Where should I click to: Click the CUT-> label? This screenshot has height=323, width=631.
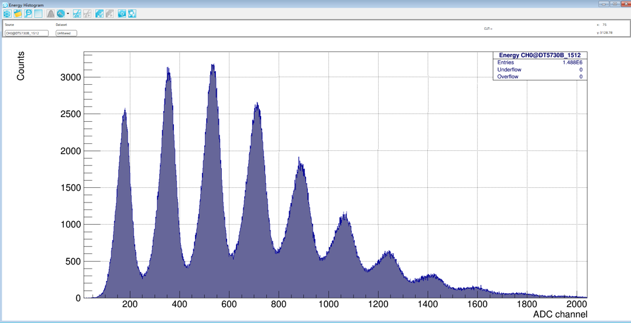[x=488, y=29]
